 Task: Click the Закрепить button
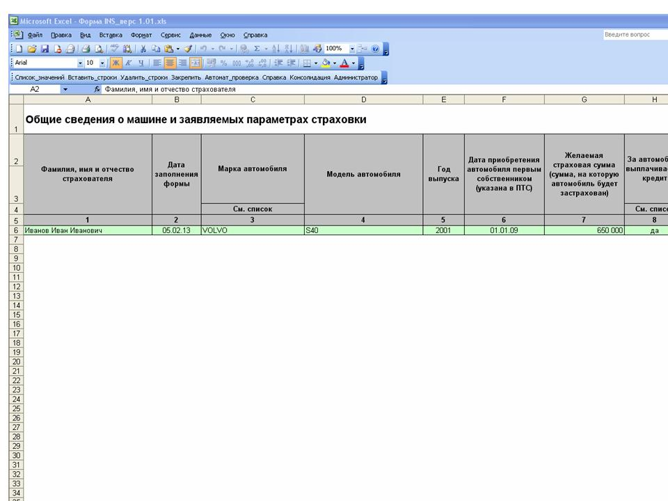click(186, 77)
